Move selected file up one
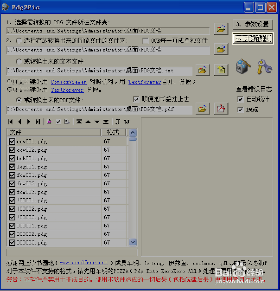The width and height of the screenshot is (280, 291). coord(88,122)
